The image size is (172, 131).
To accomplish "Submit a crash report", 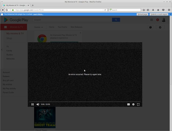I will point(159,14).
